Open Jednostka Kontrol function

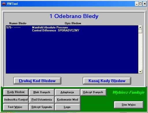pyautogui.click(x=16, y=99)
